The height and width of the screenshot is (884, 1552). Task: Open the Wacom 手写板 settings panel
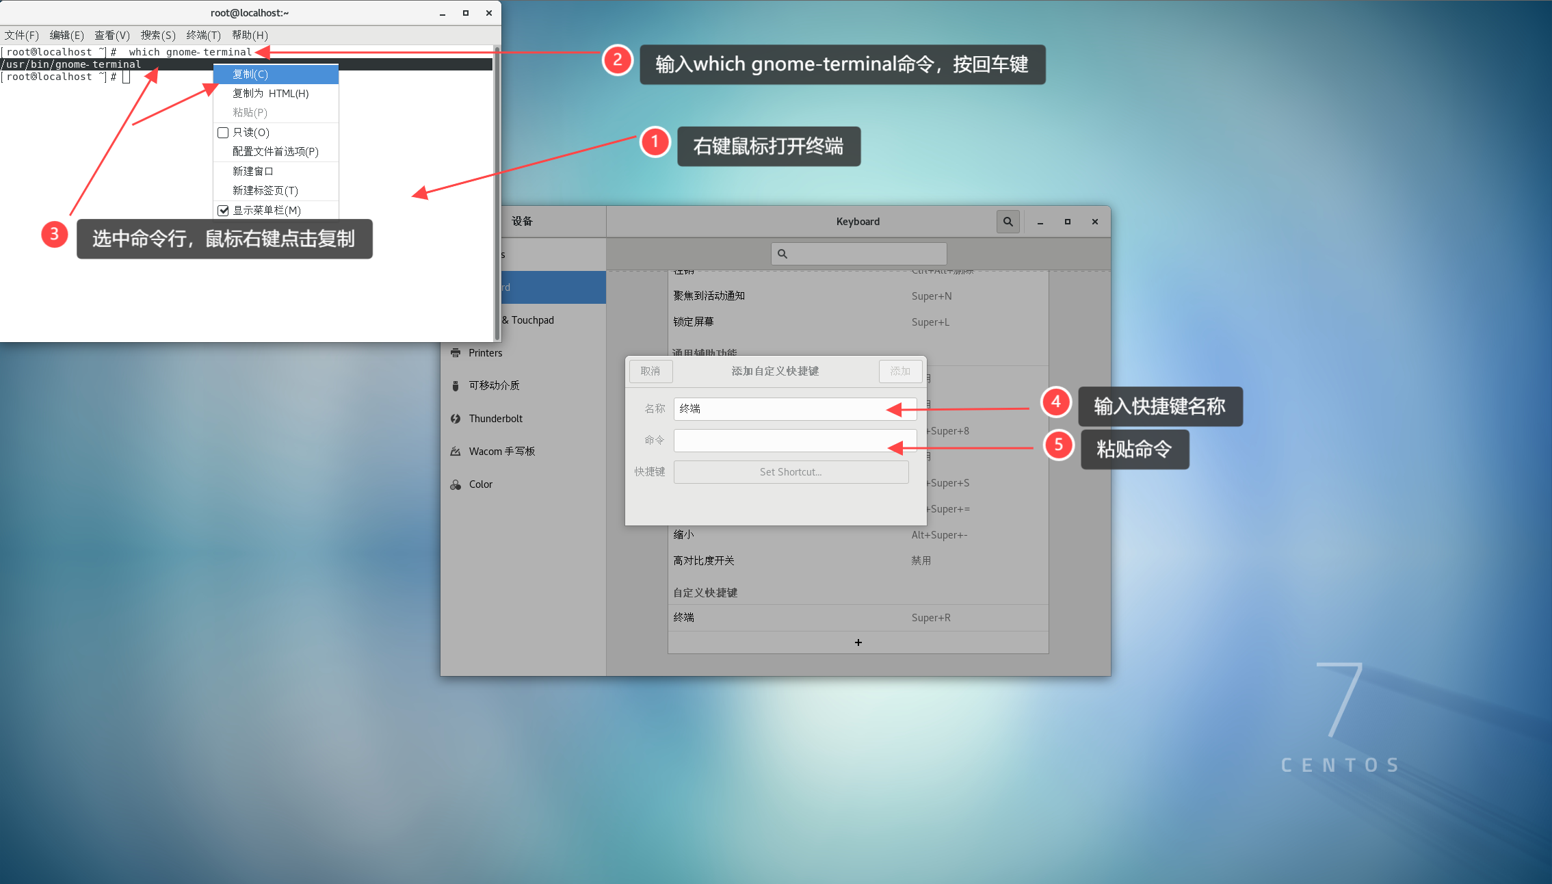tap(523, 452)
